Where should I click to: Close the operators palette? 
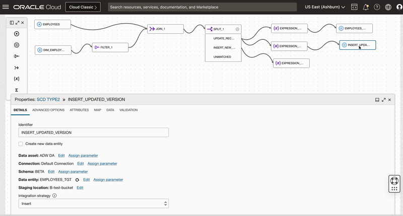tap(23, 23)
